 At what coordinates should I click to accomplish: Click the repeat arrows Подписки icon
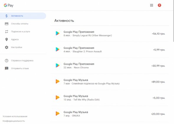point(6,31)
